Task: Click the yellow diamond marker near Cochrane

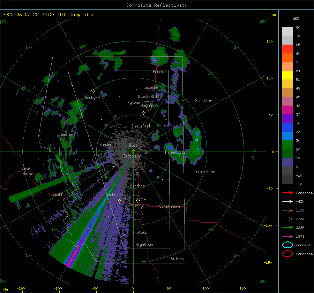Action: click(x=119, y=201)
